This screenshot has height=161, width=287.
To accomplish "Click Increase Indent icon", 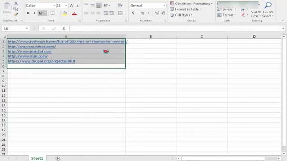I will tap(112, 13).
